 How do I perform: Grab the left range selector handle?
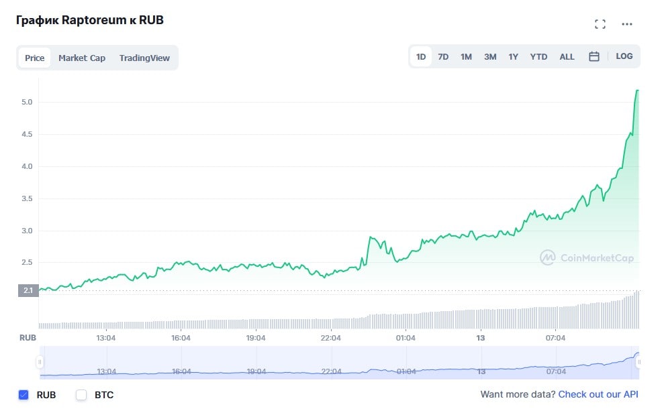40,361
